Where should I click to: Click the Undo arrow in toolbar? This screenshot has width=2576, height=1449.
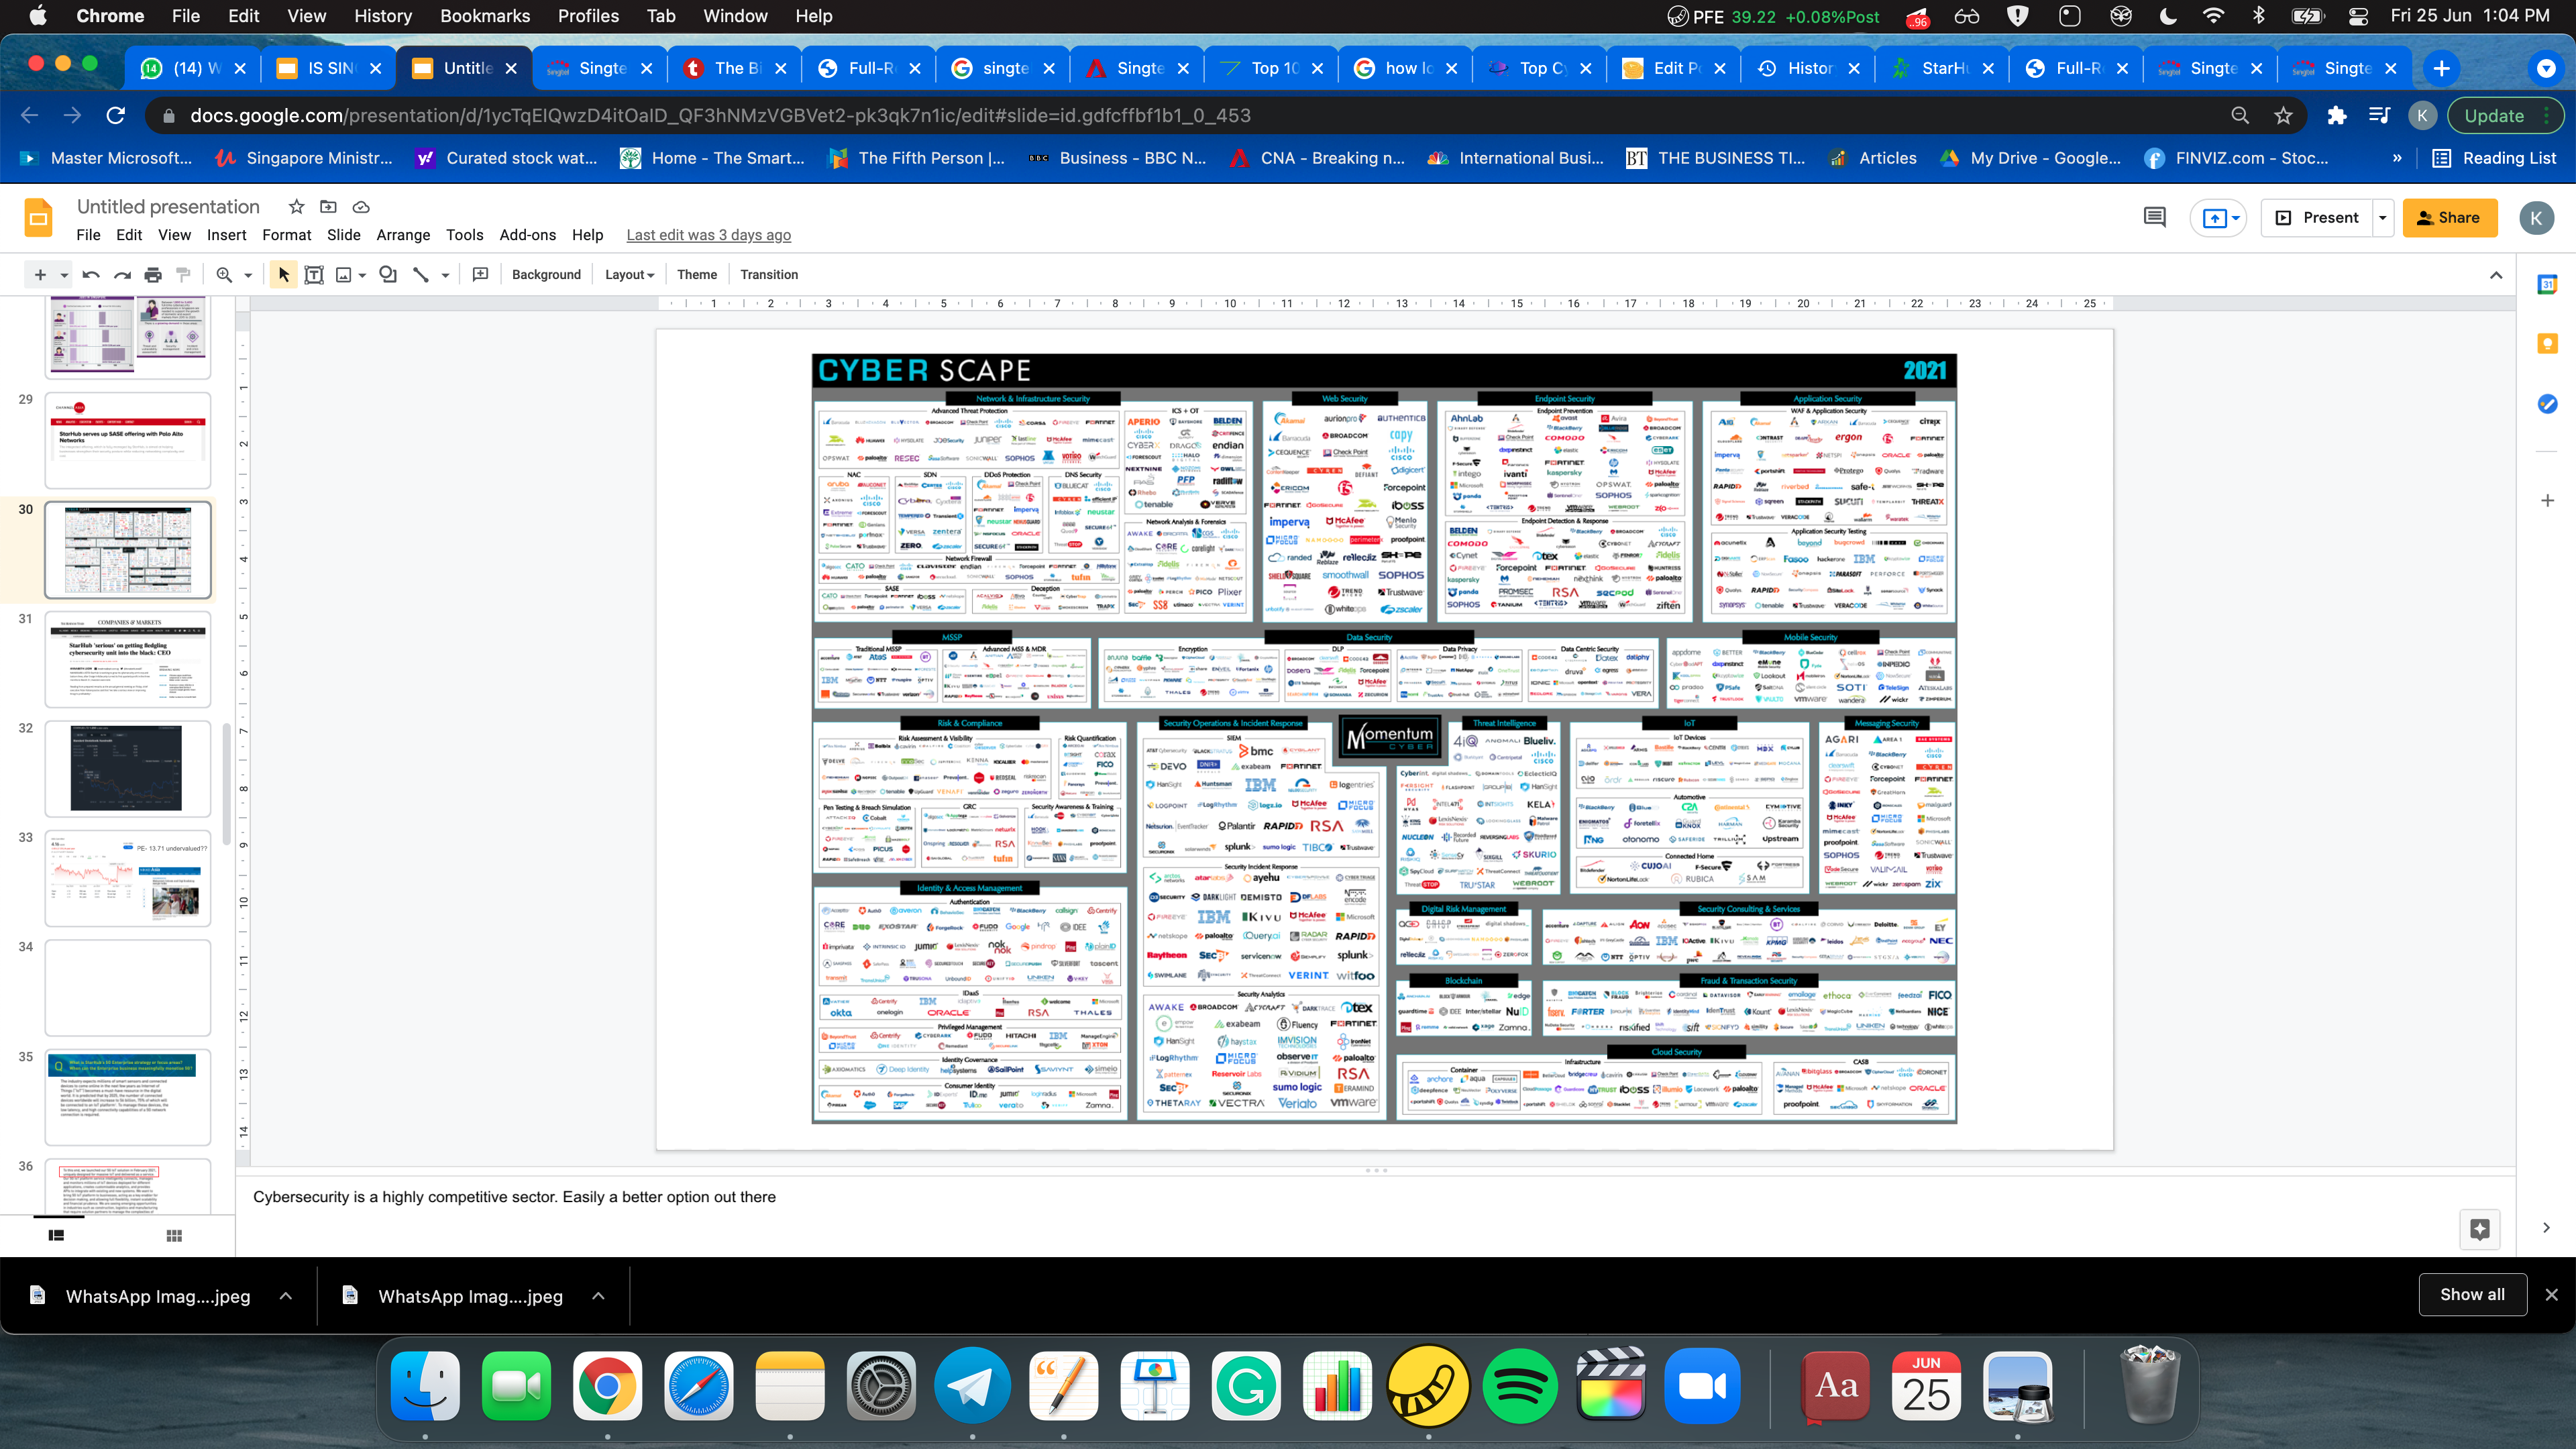click(x=91, y=274)
